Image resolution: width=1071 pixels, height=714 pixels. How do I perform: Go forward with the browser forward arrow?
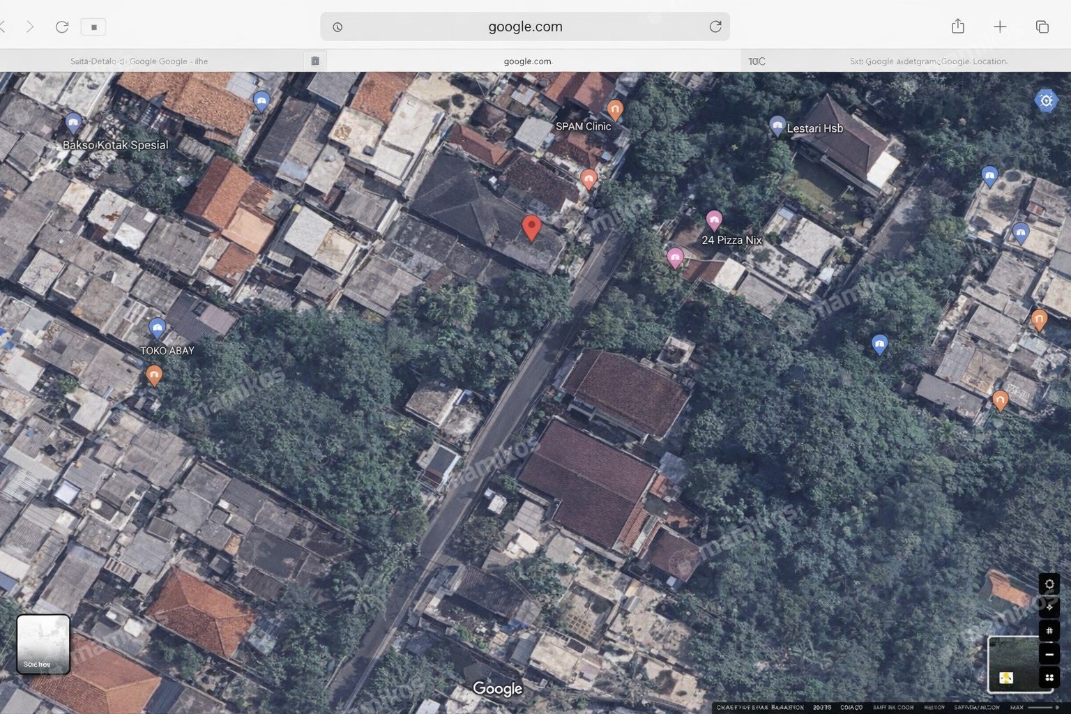pyautogui.click(x=30, y=26)
